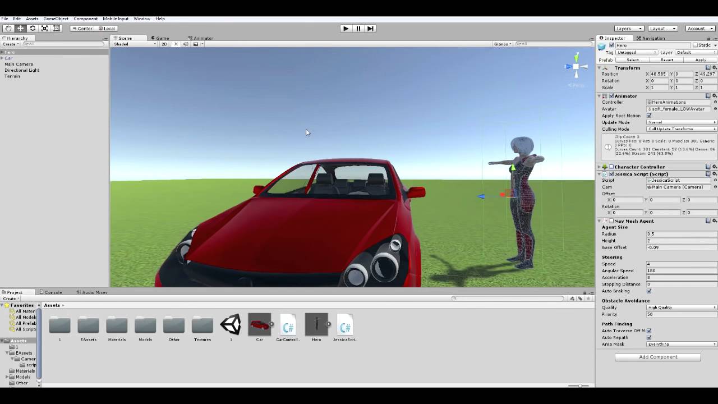
Task: Open the Component menu
Action: click(x=85, y=19)
